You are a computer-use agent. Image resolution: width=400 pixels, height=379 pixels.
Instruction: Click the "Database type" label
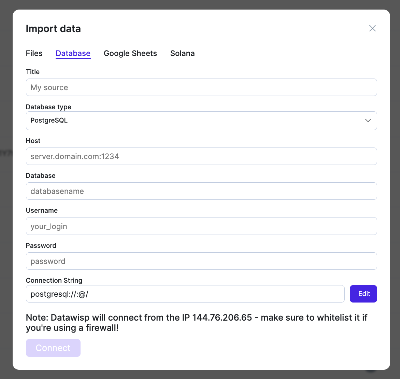[48, 107]
